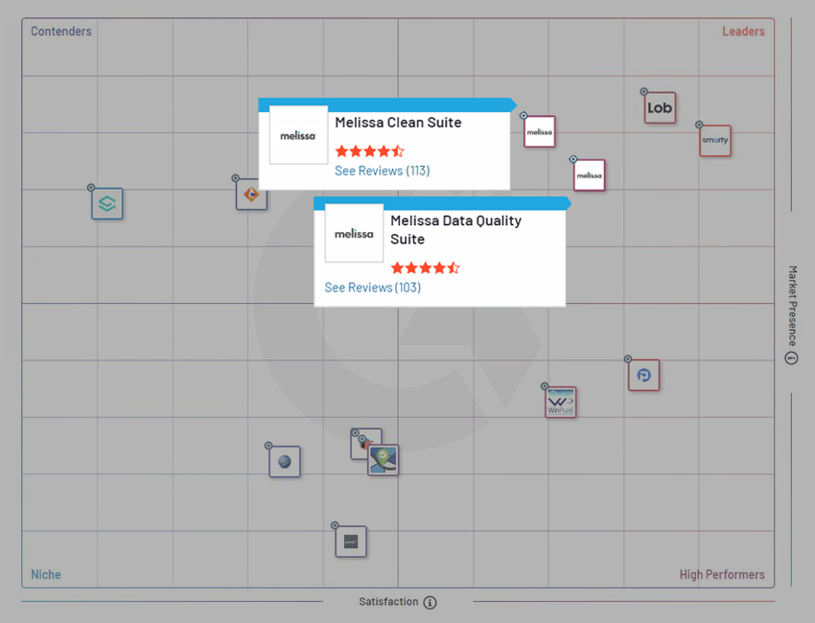The width and height of the screenshot is (815, 623).
Task: Click the Leaders quadrant label
Action: (743, 32)
